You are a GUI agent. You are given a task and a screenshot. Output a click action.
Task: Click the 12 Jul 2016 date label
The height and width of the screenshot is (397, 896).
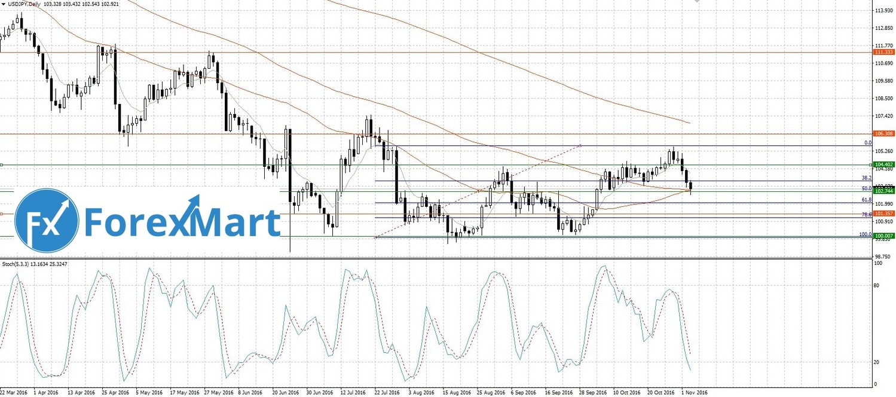(353, 393)
